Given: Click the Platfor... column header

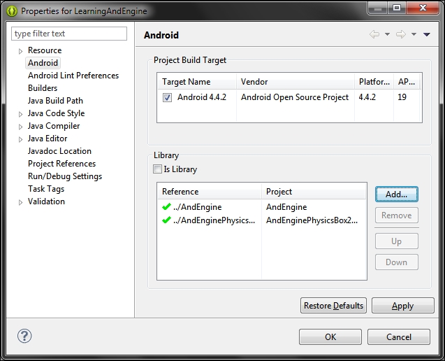Looking at the screenshot, I should [x=374, y=82].
